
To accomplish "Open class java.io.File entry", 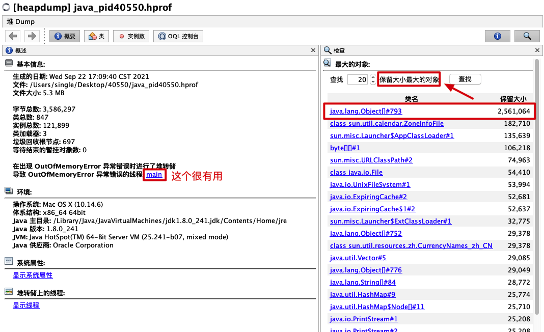I will tap(357, 172).
